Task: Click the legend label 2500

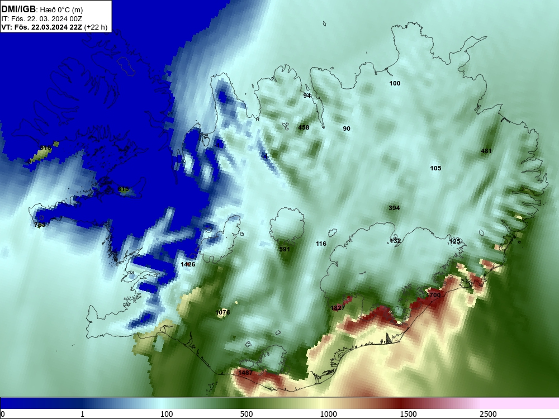Action: [x=488, y=414]
